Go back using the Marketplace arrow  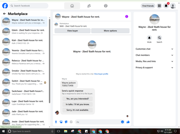click(x=4, y=14)
